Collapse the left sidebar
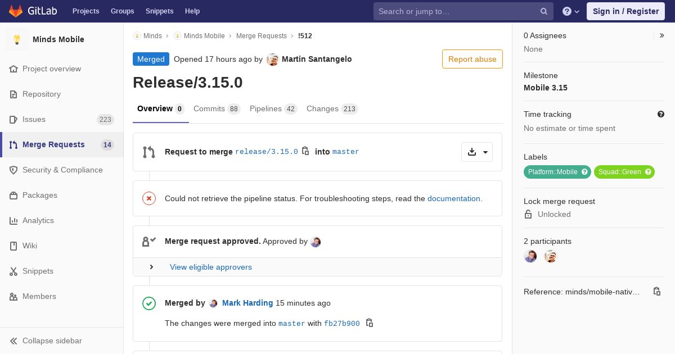Viewport: 675px width, 354px height. pos(46,341)
